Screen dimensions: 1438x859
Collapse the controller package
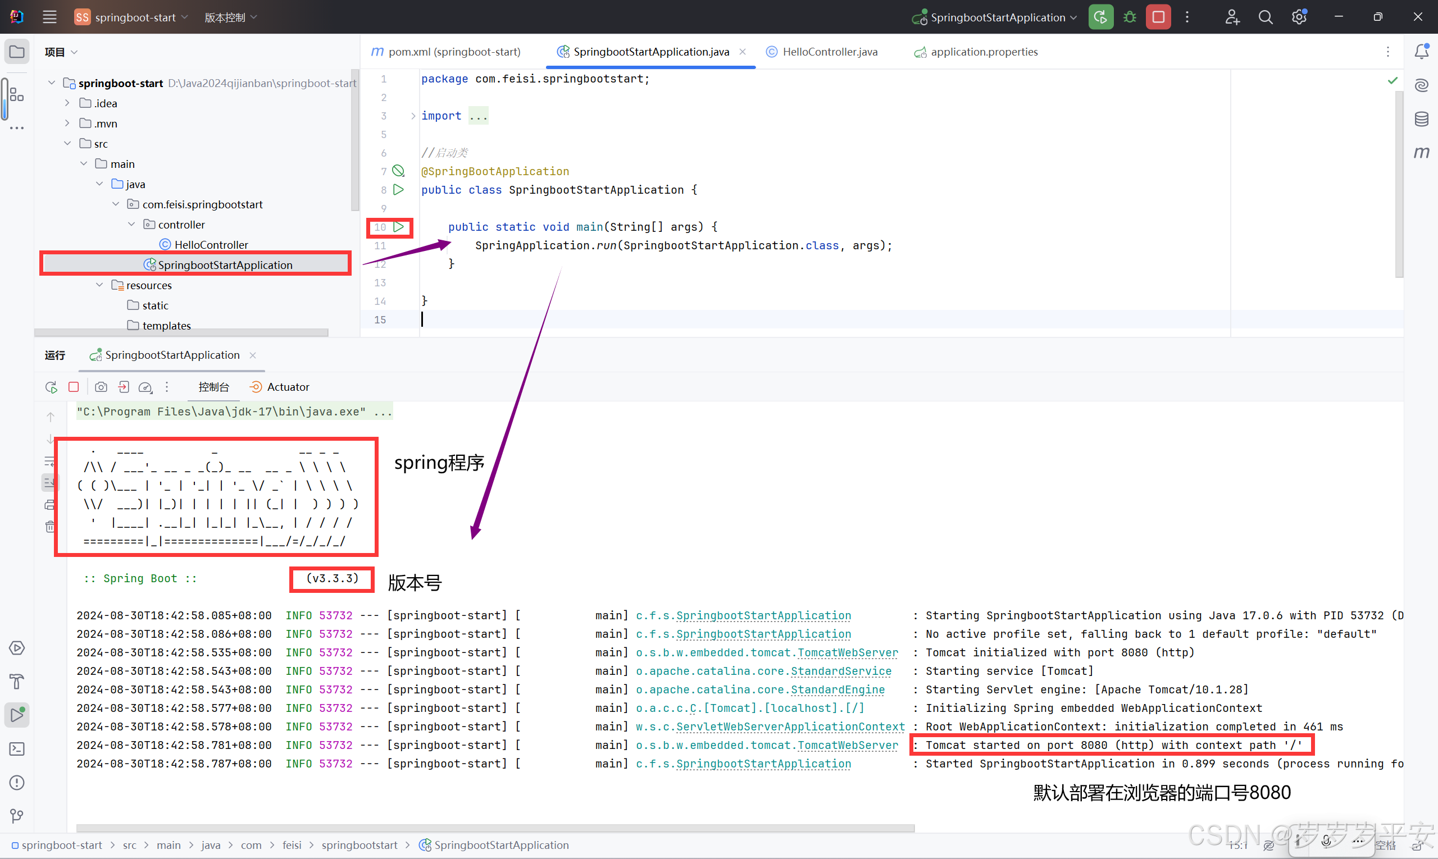[x=131, y=224]
